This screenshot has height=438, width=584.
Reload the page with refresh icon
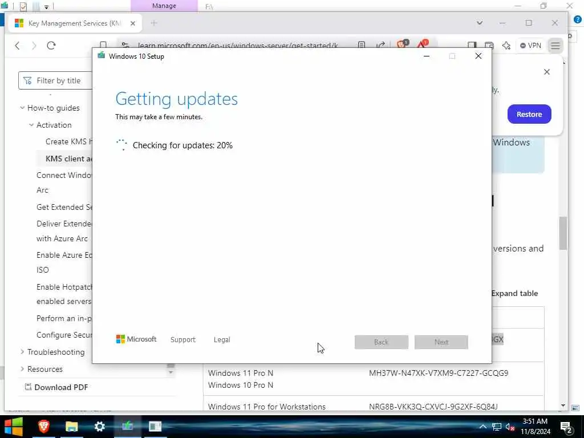coord(51,46)
